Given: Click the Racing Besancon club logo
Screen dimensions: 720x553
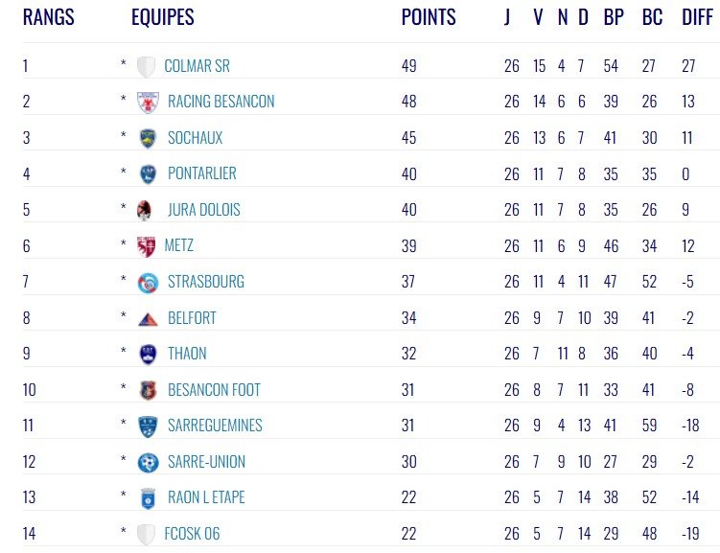Looking at the screenshot, I should tap(148, 102).
